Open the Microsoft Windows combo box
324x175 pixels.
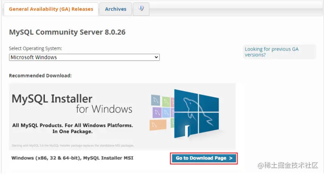84,57
